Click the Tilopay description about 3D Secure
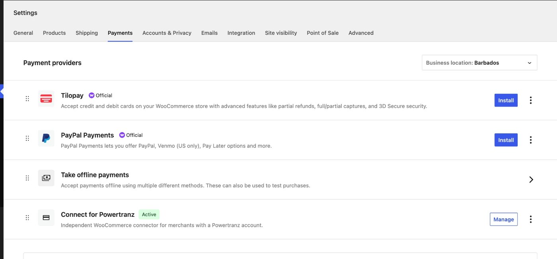Screen dimensions: 557x259 pyautogui.click(x=244, y=106)
